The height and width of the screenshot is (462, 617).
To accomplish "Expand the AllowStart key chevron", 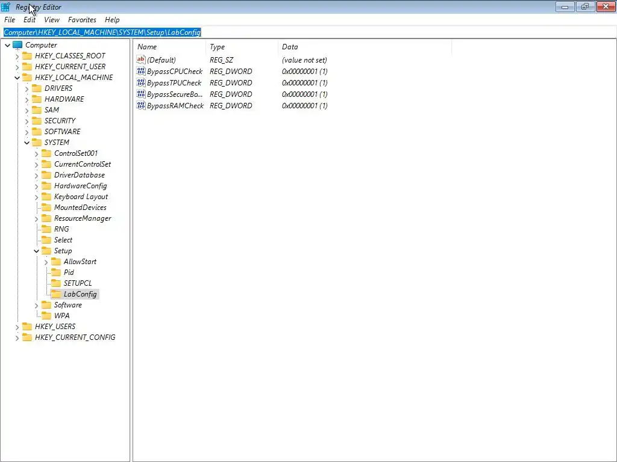I will (46, 262).
